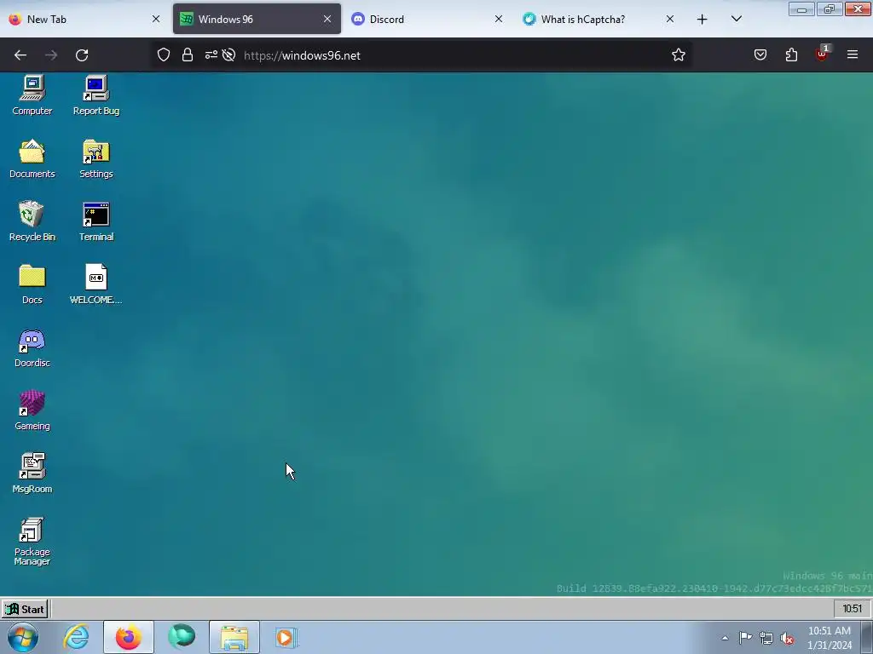Screen dimensions: 873x654
Task: Open the Action Center flag icon
Action: point(745,638)
